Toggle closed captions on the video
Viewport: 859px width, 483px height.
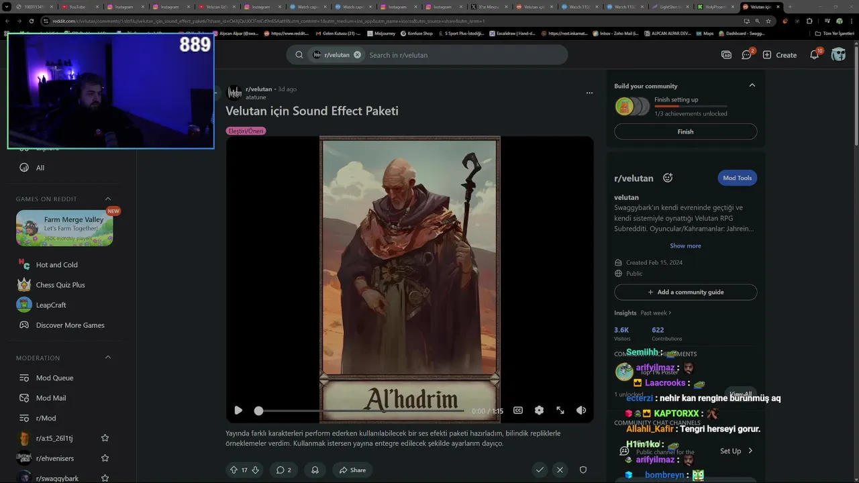pyautogui.click(x=518, y=411)
